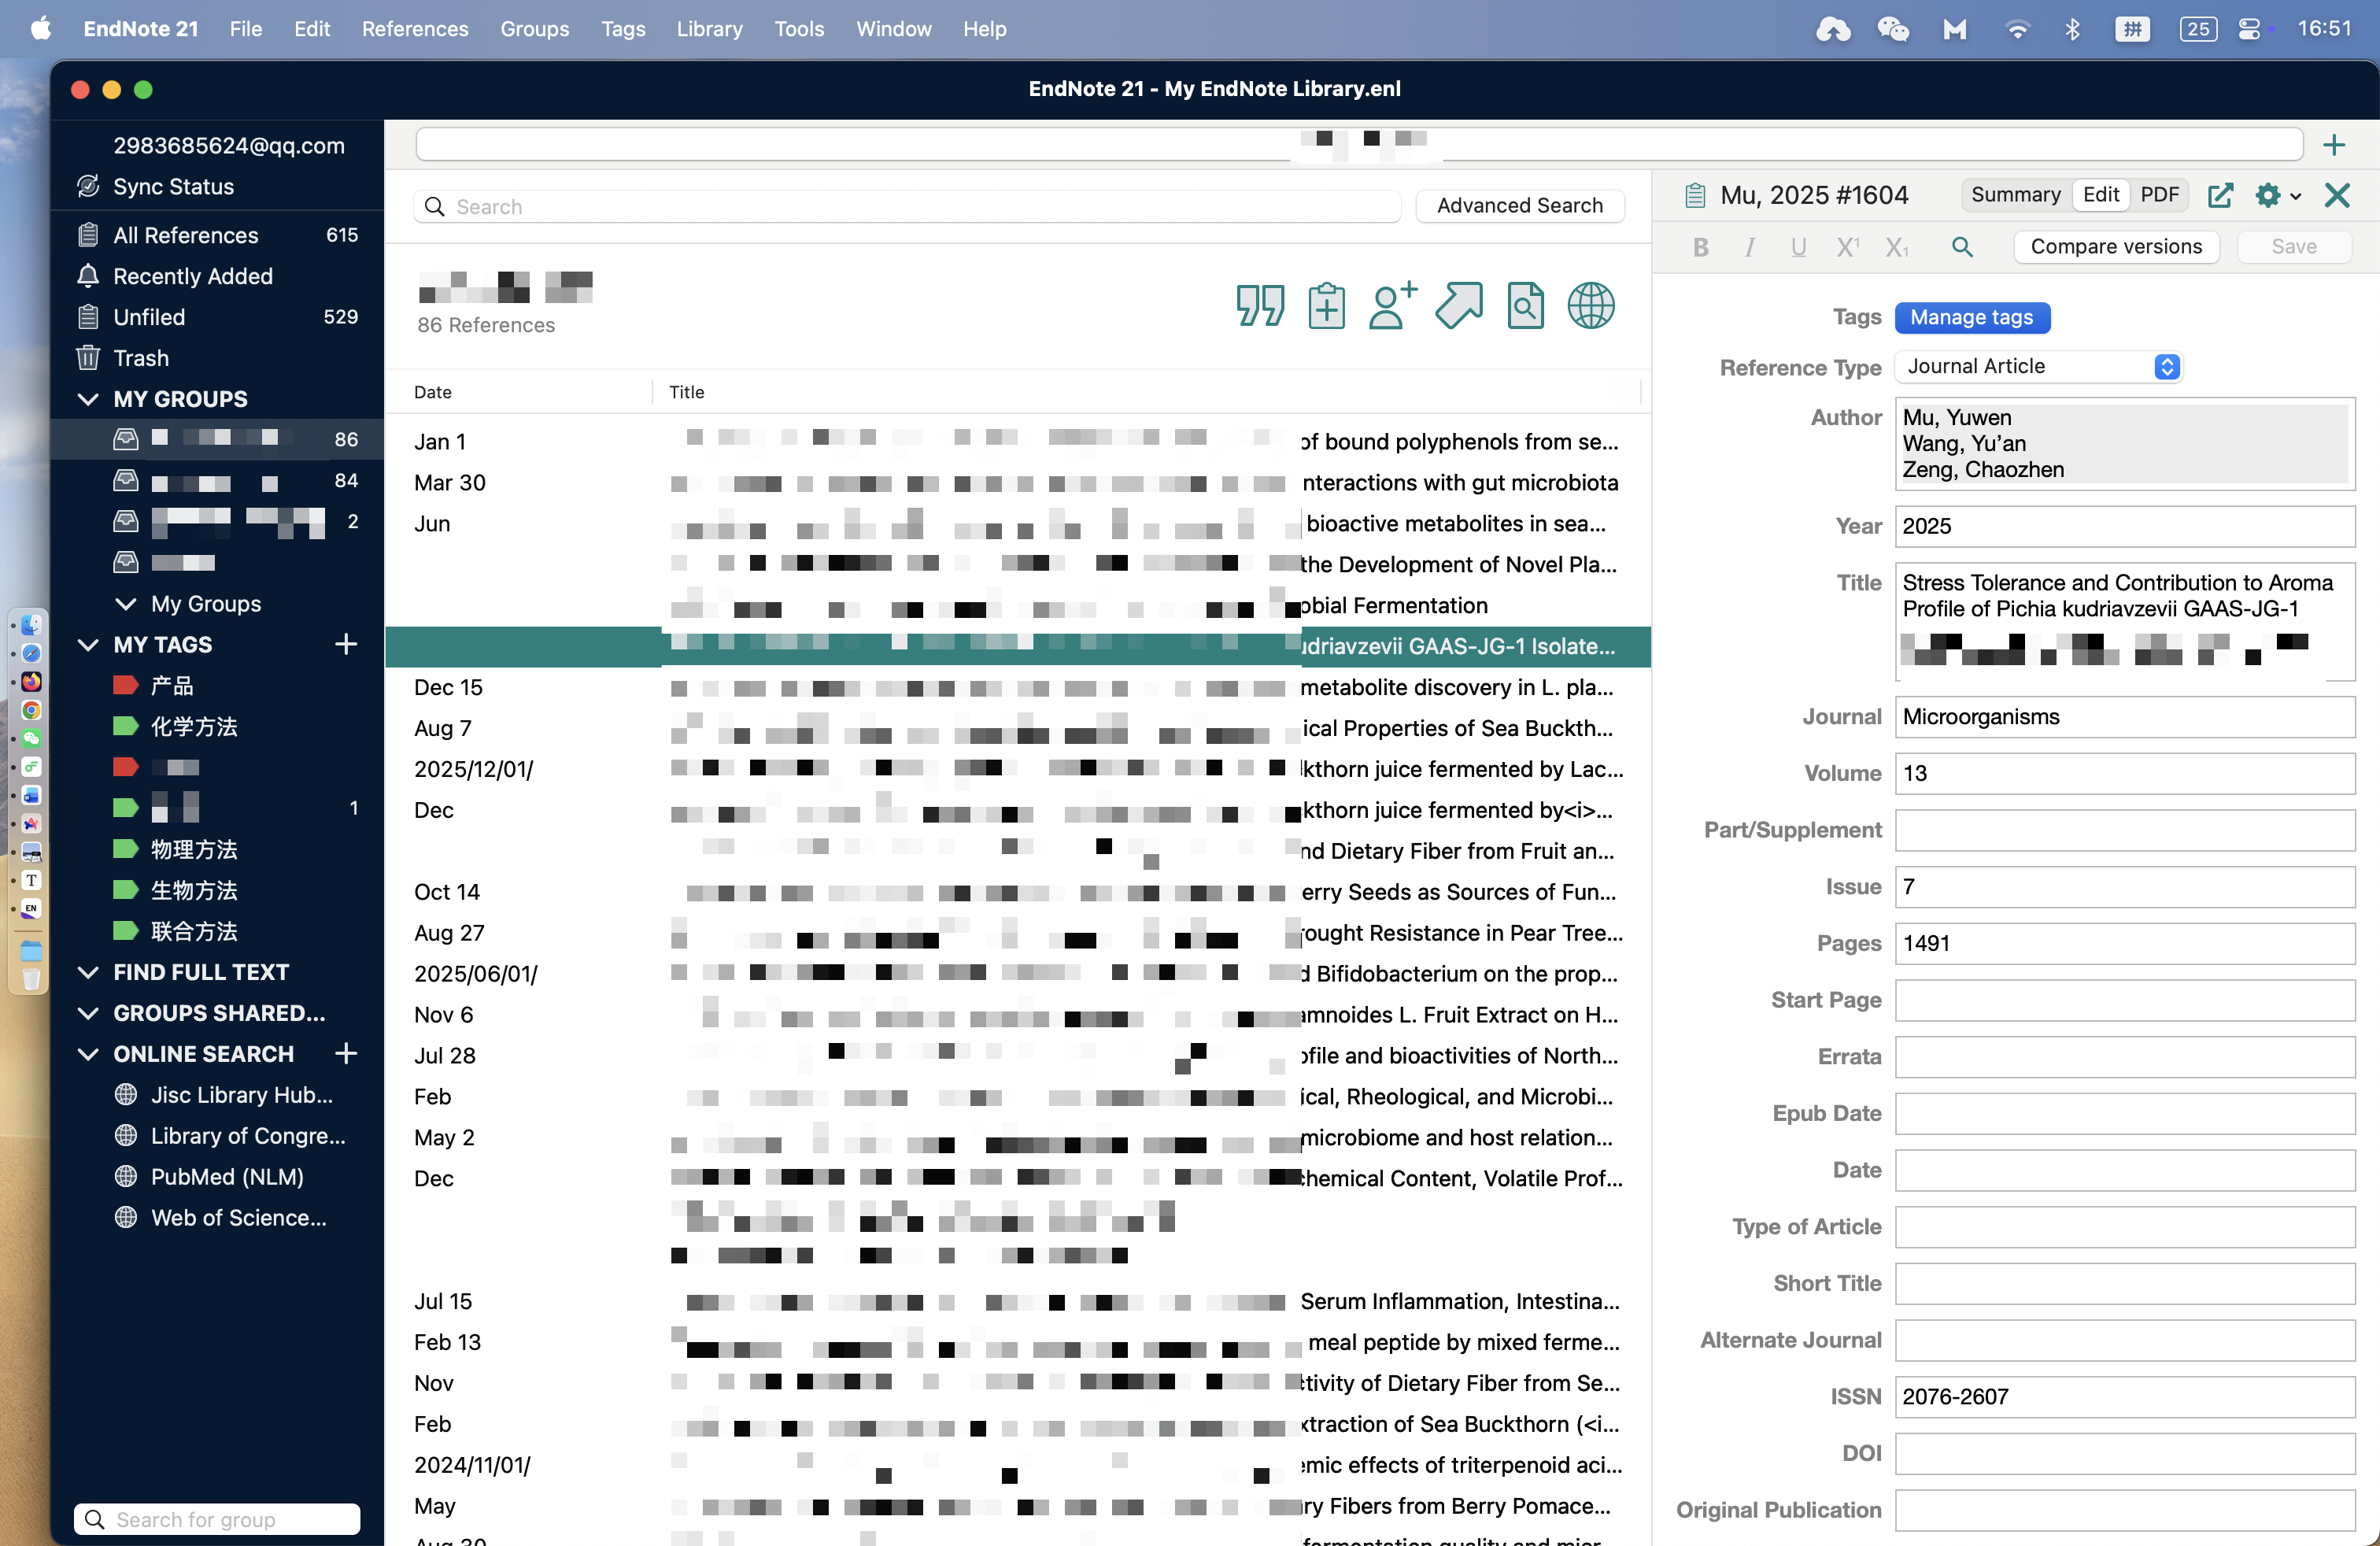Click the Add New Reference clipboard icon

(1326, 305)
